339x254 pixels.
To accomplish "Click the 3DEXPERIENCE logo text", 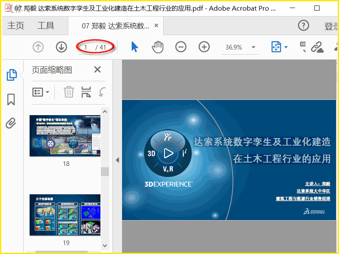I will coord(168,184).
